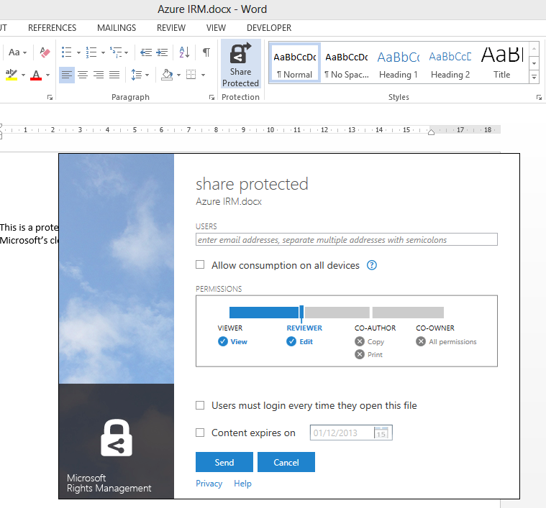Set permission slider to Co-Owner segment
Viewport: 546px width, 508px height.
408,313
